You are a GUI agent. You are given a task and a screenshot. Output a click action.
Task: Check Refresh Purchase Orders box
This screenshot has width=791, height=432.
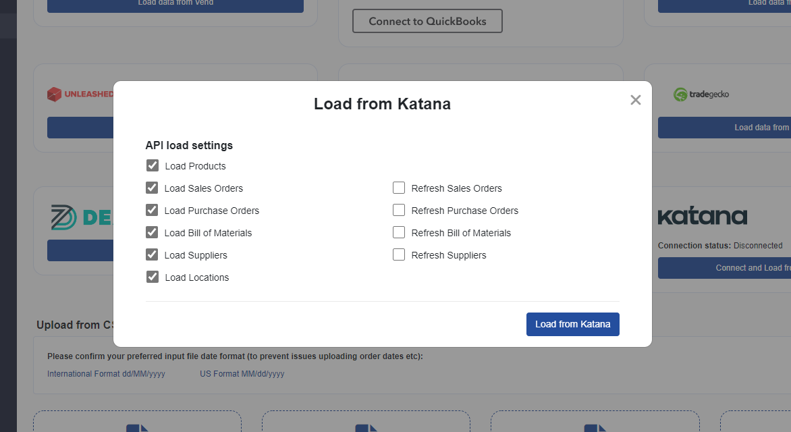click(x=398, y=210)
